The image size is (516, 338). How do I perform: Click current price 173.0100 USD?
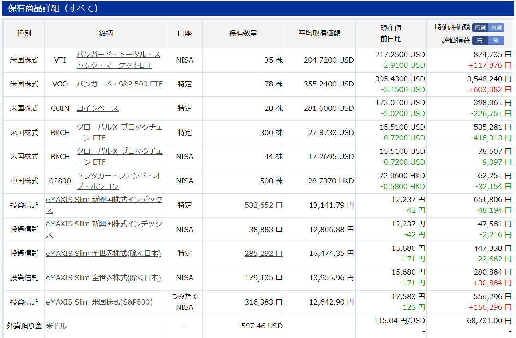tap(400, 103)
